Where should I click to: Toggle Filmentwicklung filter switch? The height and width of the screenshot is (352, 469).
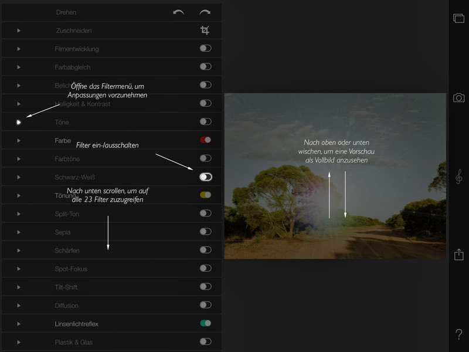(x=206, y=48)
